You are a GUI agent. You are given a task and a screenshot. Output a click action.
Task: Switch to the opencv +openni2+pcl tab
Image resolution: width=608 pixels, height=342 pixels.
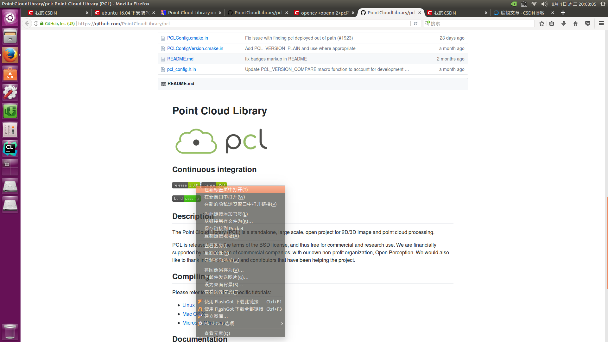tap(325, 13)
